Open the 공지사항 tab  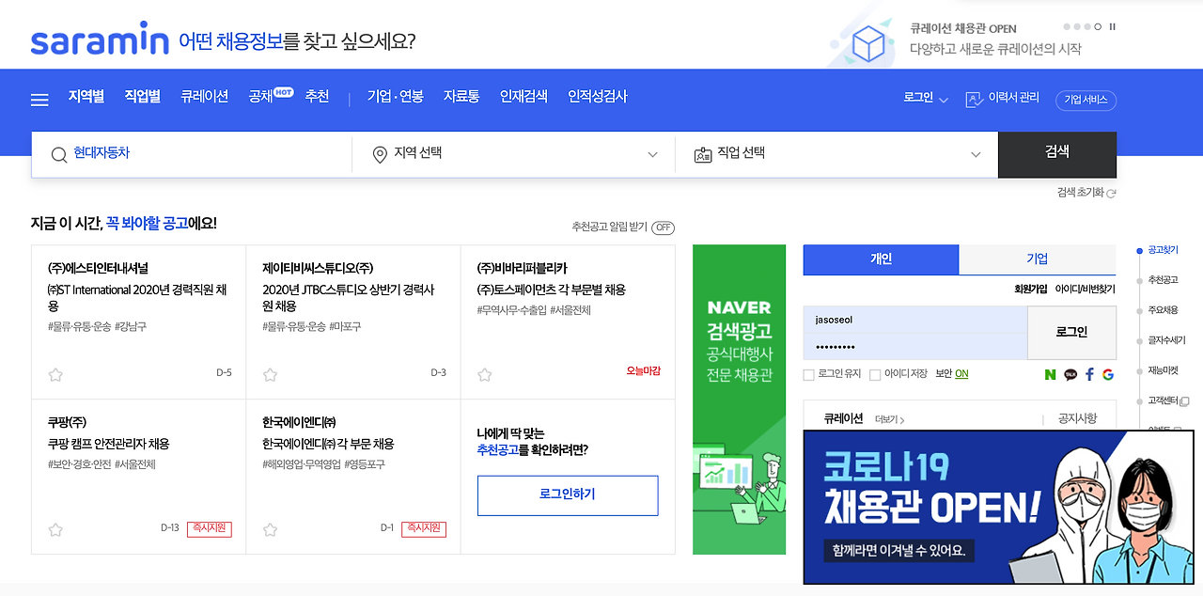pyautogui.click(x=1077, y=419)
